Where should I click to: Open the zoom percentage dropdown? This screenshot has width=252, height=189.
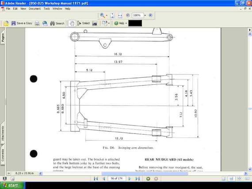click(145, 15)
